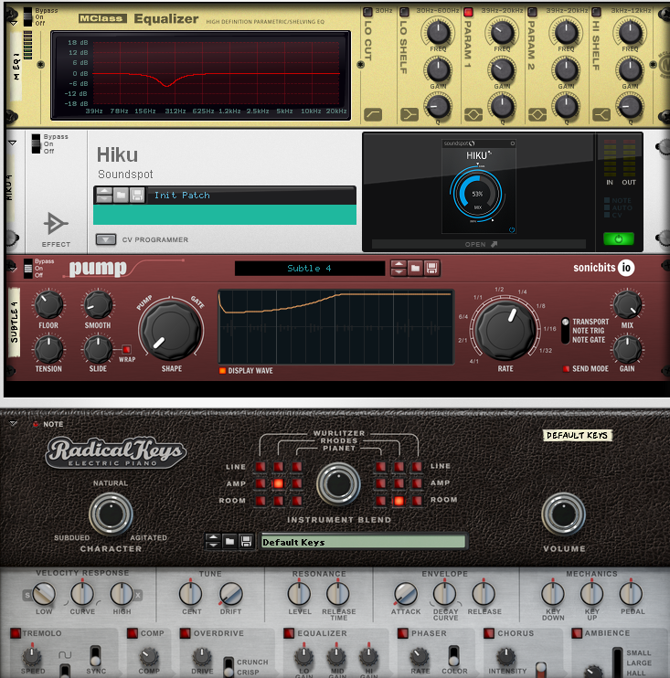Click the Init Patch name display

(x=251, y=196)
